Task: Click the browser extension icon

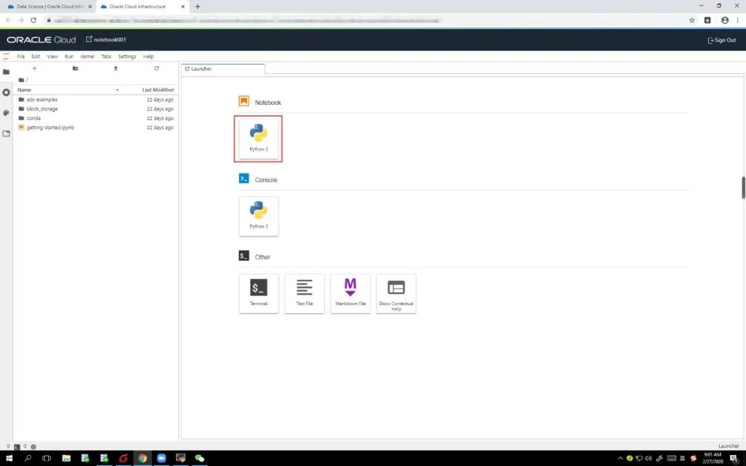Action: pos(707,20)
